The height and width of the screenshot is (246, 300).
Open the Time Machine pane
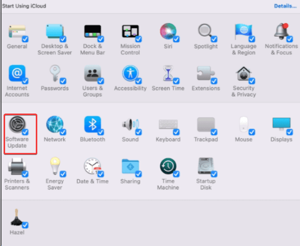click(168, 166)
